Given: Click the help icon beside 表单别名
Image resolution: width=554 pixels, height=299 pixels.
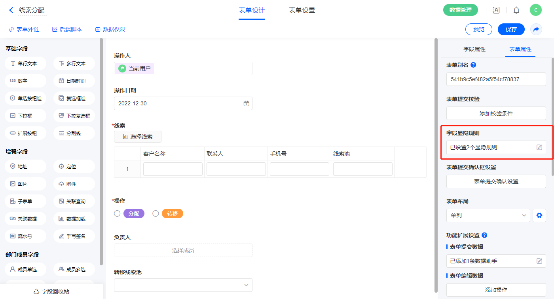Looking at the screenshot, I should tap(473, 65).
